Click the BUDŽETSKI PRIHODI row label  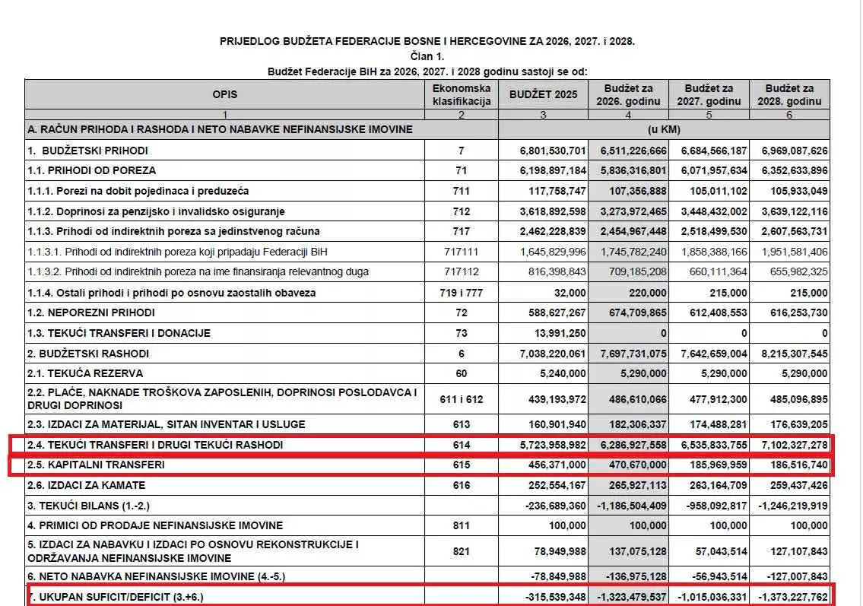point(87,150)
